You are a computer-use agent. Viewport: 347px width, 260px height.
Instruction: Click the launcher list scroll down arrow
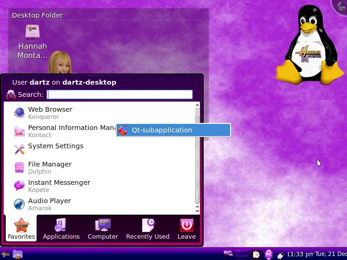[197, 211]
